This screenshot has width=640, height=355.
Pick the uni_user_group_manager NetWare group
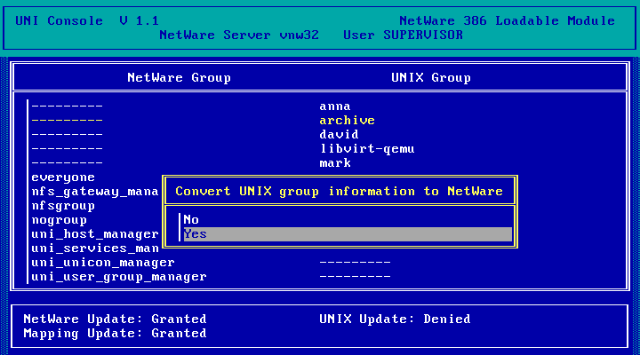coord(119,277)
